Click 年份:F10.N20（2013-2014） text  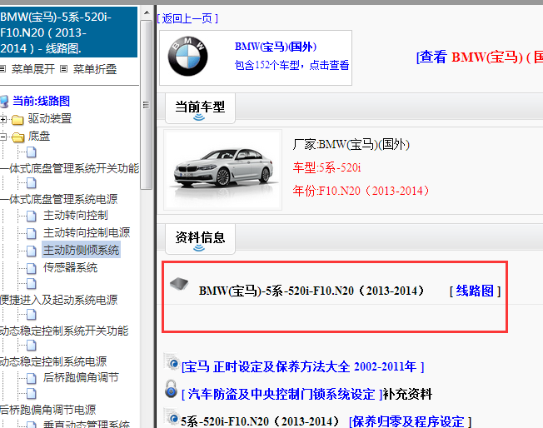coord(361,191)
